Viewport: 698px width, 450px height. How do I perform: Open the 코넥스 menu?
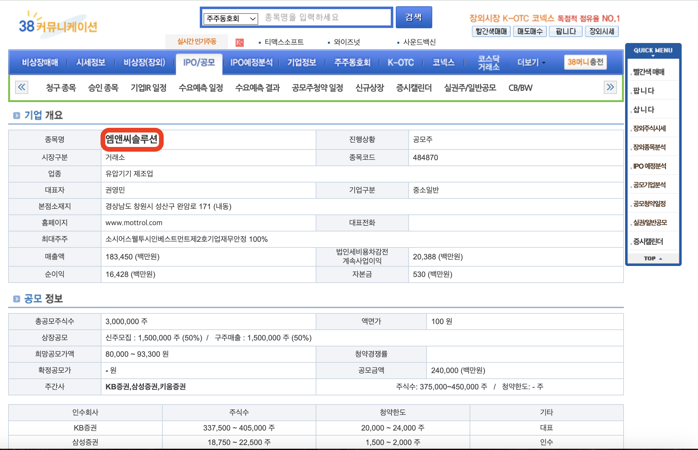pyautogui.click(x=444, y=62)
